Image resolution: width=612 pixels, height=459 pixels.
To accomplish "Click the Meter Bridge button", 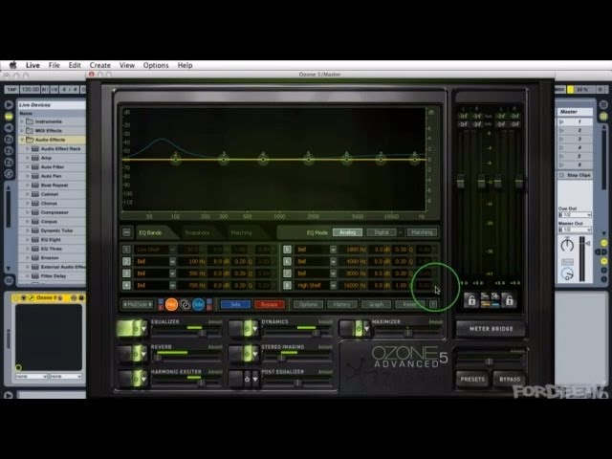I will [x=491, y=329].
